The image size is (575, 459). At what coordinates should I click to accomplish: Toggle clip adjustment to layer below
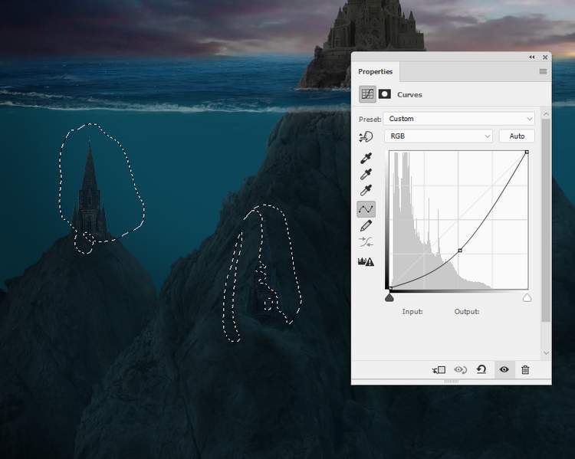pyautogui.click(x=439, y=369)
